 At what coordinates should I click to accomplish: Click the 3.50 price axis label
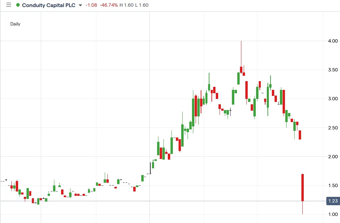[x=333, y=70]
